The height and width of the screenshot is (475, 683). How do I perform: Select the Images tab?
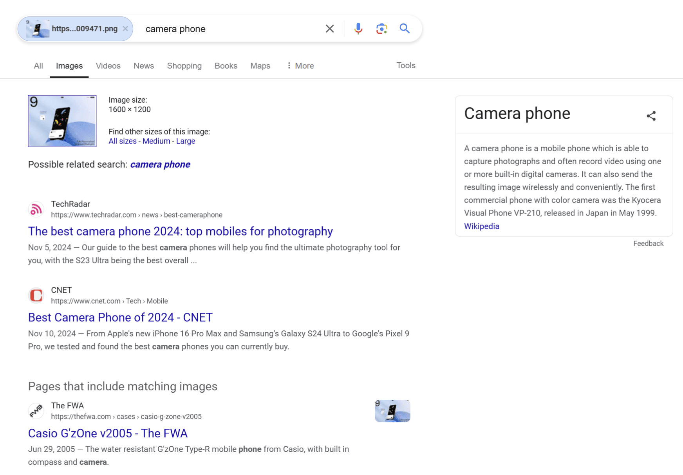point(69,66)
